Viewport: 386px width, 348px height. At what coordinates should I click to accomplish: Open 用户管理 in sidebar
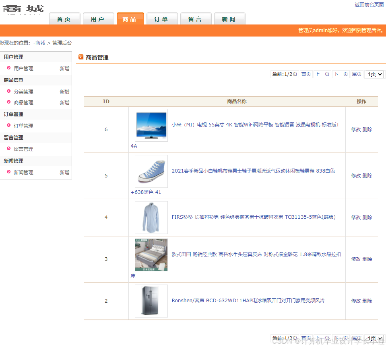pos(23,69)
